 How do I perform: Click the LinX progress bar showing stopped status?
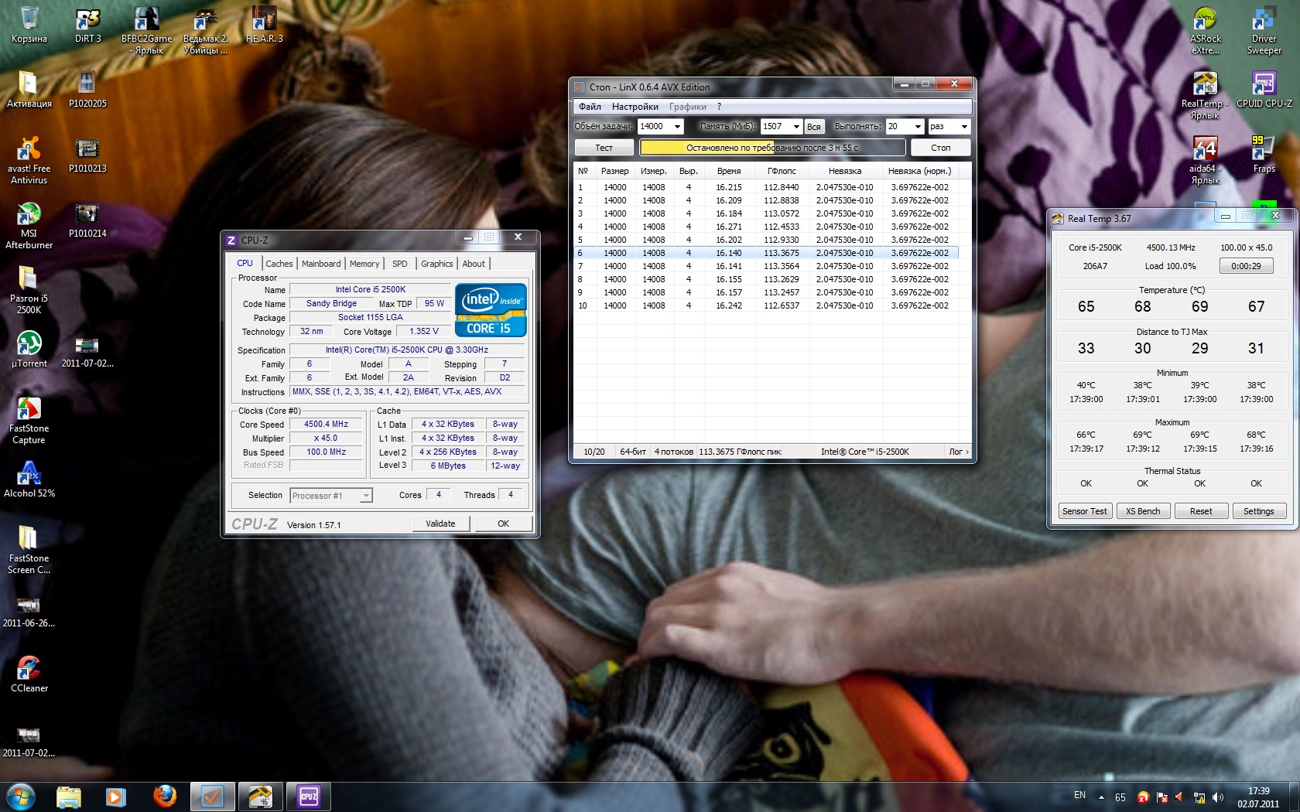click(x=772, y=148)
